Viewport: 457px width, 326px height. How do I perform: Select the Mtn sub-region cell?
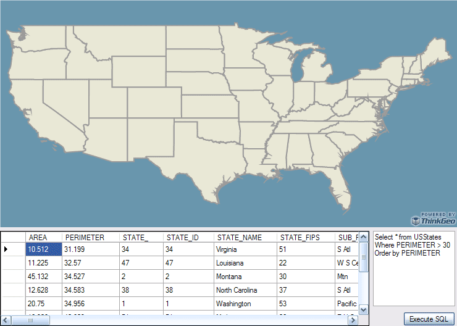tap(347, 277)
